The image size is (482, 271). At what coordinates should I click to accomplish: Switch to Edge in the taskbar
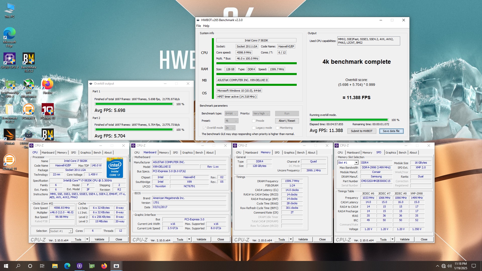67,266
